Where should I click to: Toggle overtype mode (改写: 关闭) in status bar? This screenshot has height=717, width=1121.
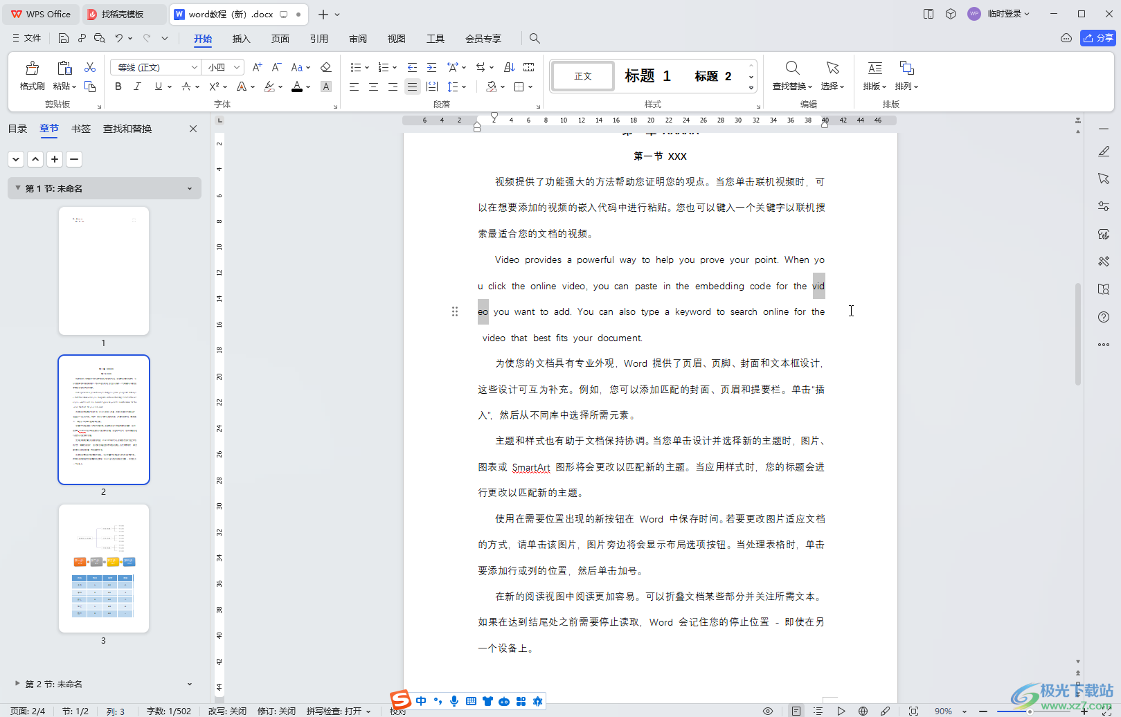point(227,711)
